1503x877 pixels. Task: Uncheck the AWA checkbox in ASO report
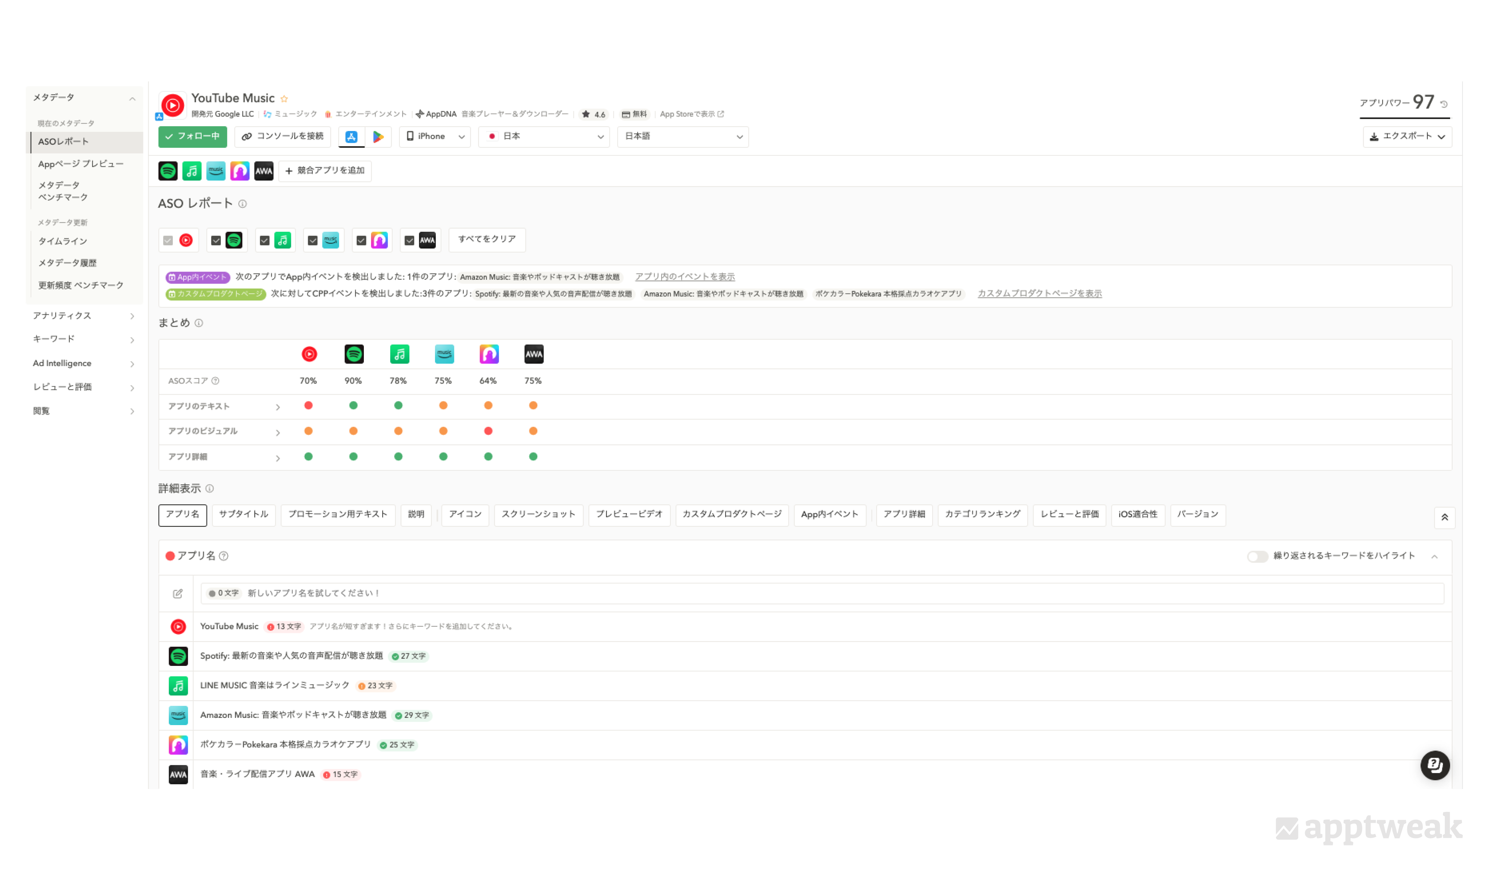pyautogui.click(x=409, y=241)
